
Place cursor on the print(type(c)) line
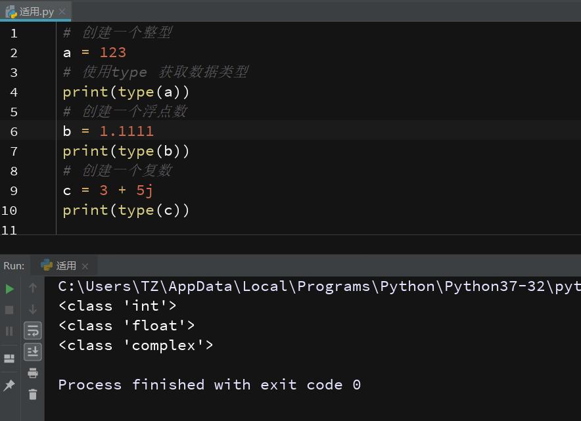[126, 210]
